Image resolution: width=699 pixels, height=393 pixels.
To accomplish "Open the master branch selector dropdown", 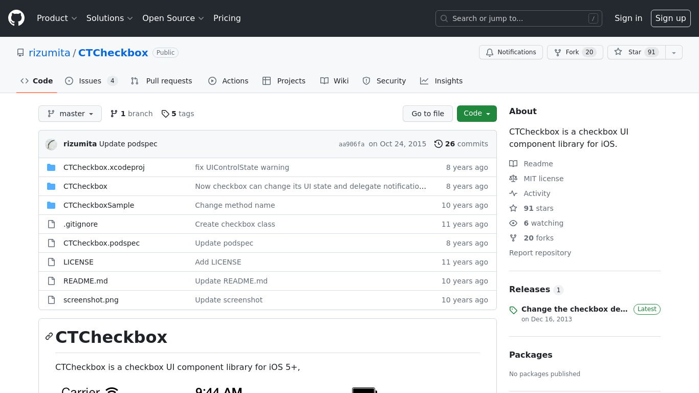I will pyautogui.click(x=70, y=114).
